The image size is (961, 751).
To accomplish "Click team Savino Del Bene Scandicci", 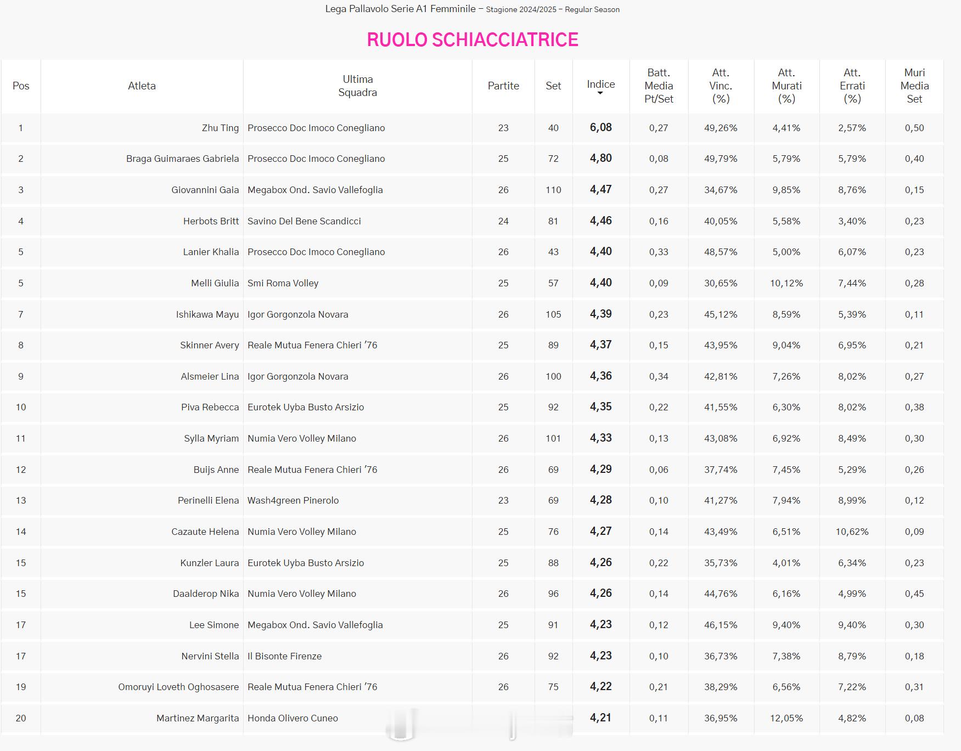I will point(304,221).
